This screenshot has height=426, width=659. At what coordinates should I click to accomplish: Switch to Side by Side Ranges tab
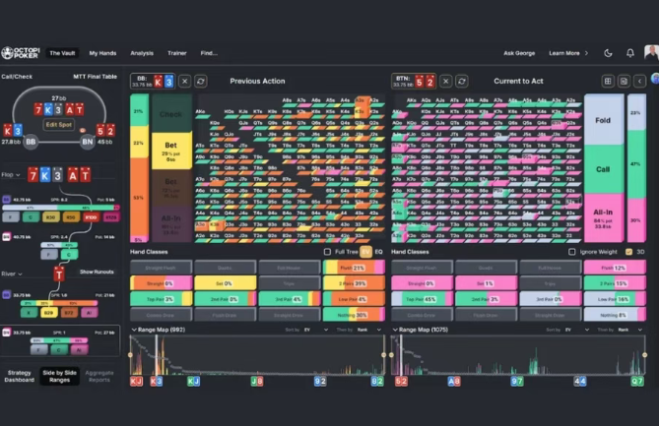tap(59, 377)
